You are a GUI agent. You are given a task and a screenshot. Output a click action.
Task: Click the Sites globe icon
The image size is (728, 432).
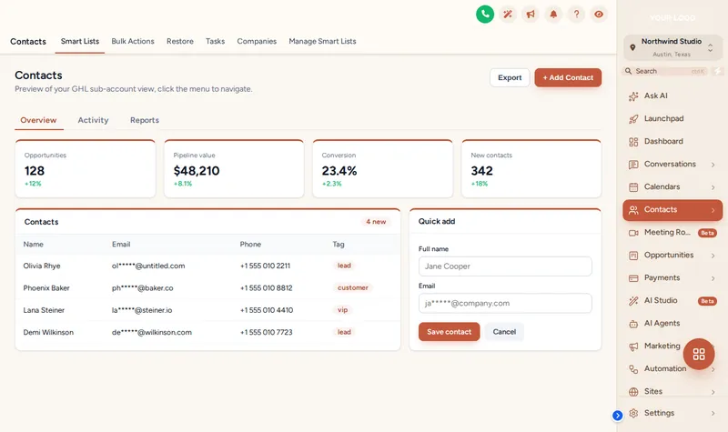[633, 392]
